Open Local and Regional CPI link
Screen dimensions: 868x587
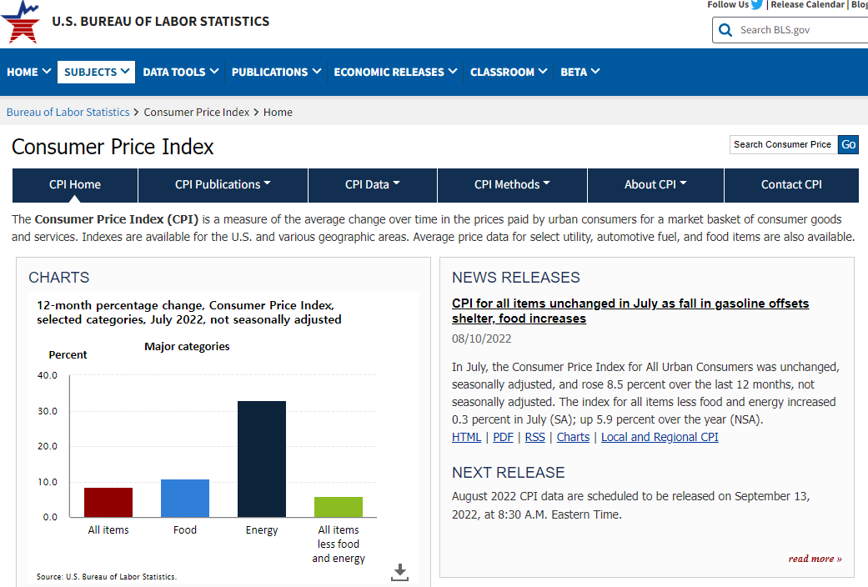660,437
